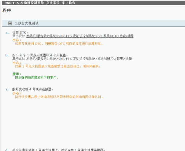This screenshot has height=151, width=185.
Task: Click the 小心 caution label under step a
Action: point(17,40)
